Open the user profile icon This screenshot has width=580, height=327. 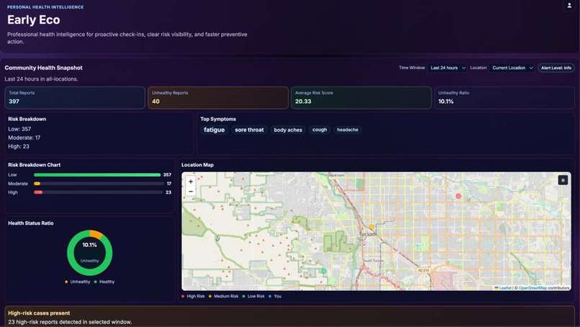click(x=569, y=5)
